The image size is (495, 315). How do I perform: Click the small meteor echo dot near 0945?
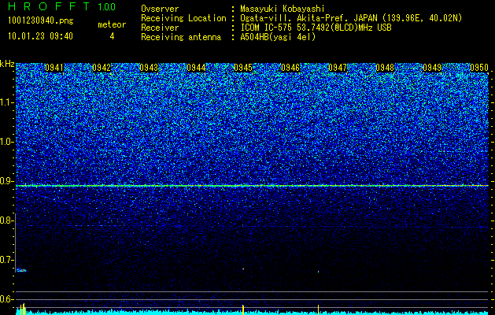click(243, 269)
